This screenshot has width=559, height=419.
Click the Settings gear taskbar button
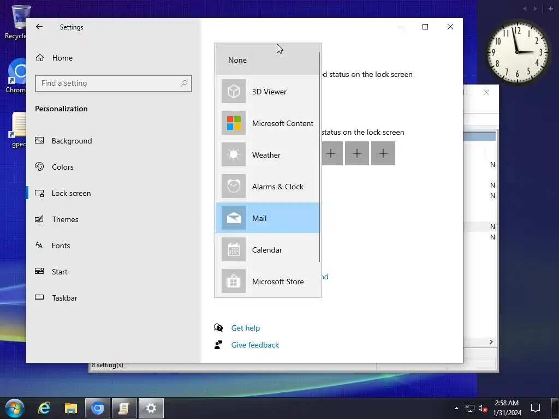click(151, 408)
